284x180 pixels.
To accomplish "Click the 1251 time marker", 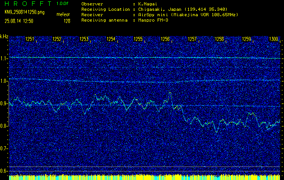I will pyautogui.click(x=29, y=39).
